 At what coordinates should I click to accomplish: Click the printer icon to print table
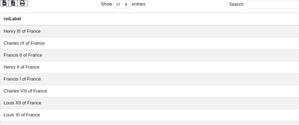point(22,3)
